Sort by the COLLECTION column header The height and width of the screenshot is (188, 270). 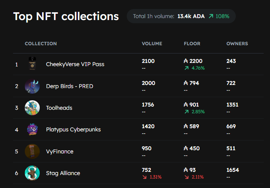click(41, 44)
